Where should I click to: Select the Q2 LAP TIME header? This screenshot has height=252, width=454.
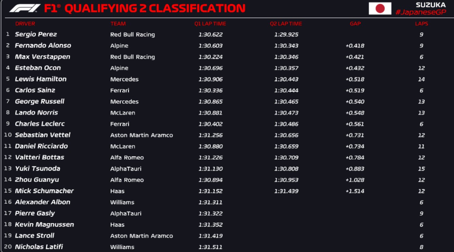[286, 24]
